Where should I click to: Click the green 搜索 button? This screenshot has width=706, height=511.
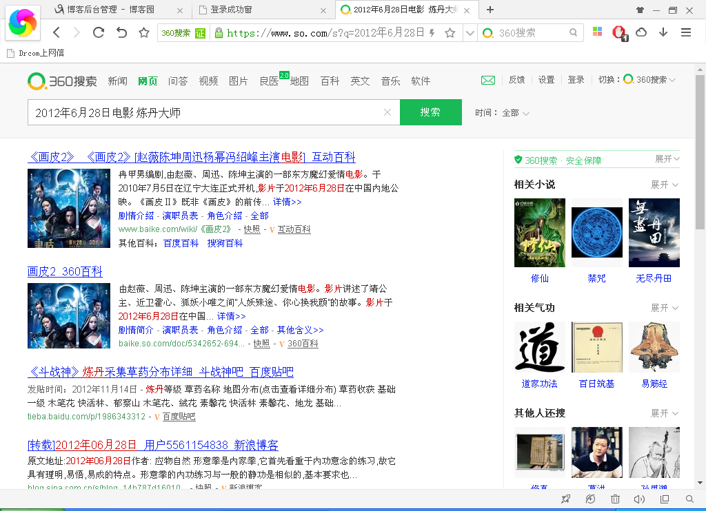[x=430, y=112]
